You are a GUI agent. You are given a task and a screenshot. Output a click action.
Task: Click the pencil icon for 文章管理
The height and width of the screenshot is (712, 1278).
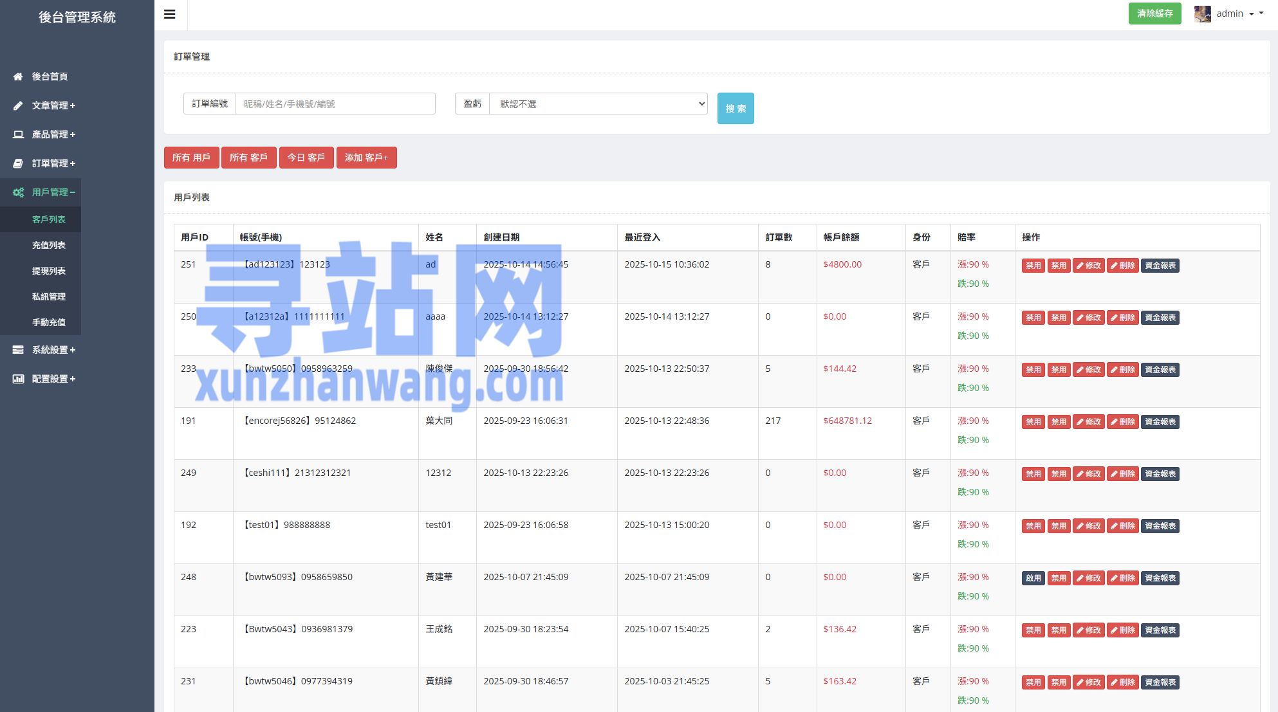click(18, 105)
